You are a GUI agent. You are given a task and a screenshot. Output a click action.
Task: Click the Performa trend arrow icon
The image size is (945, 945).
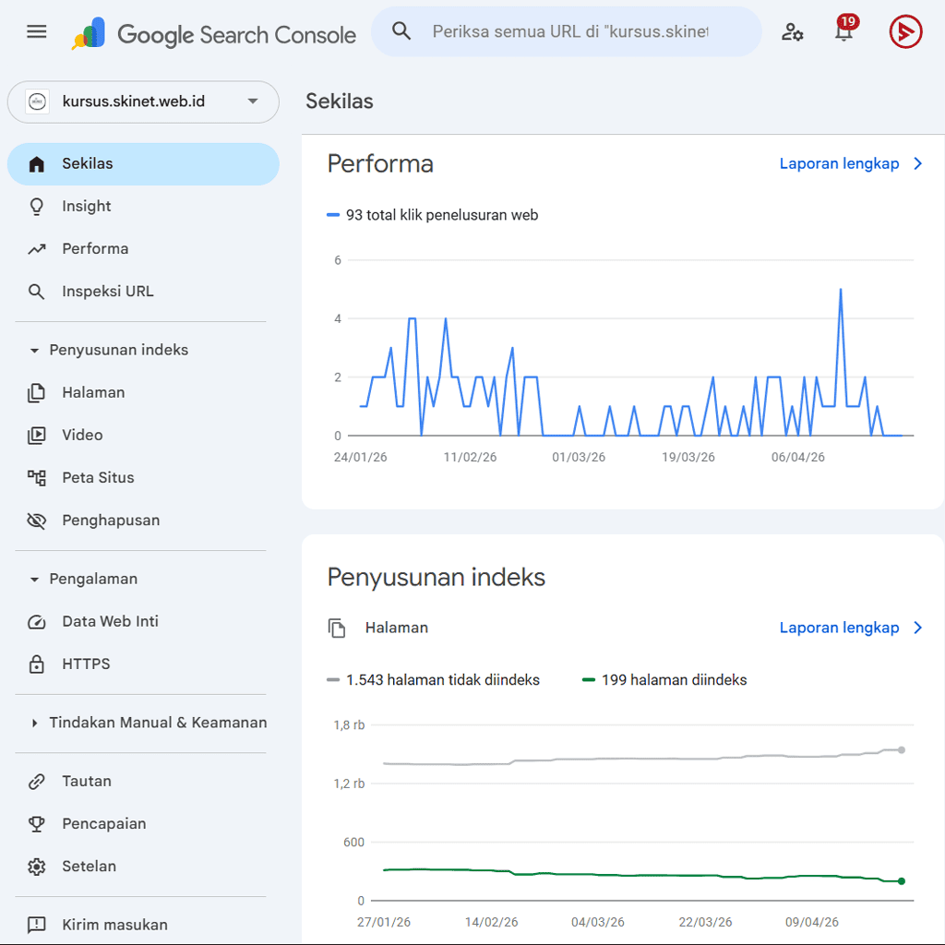pos(37,249)
